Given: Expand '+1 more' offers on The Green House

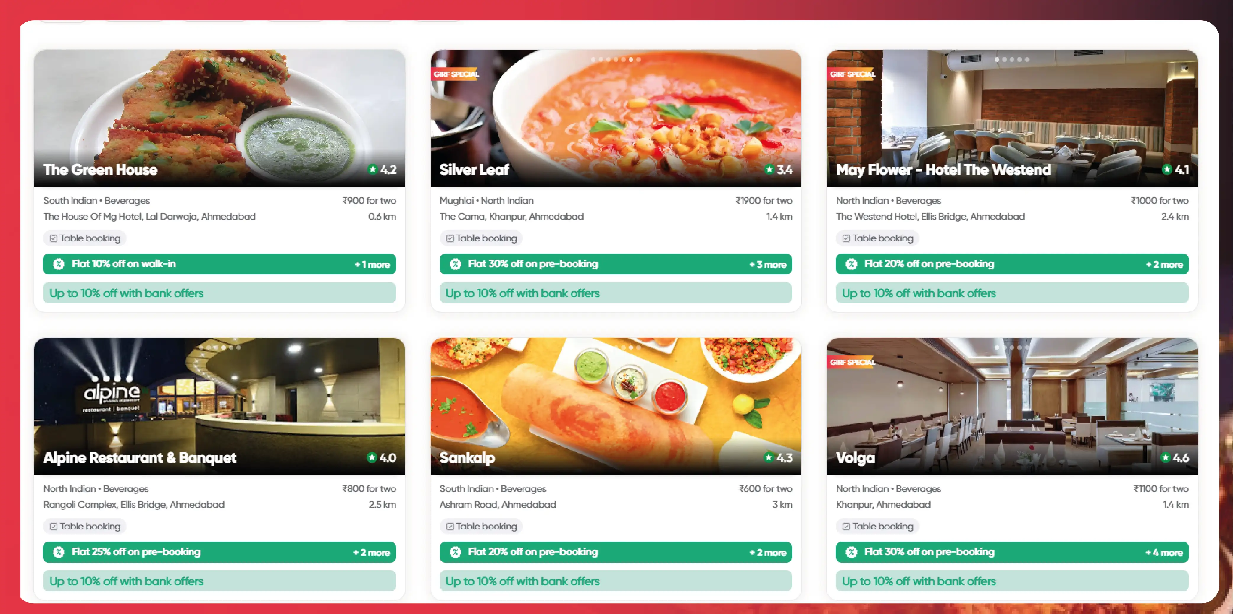Looking at the screenshot, I should click(372, 264).
